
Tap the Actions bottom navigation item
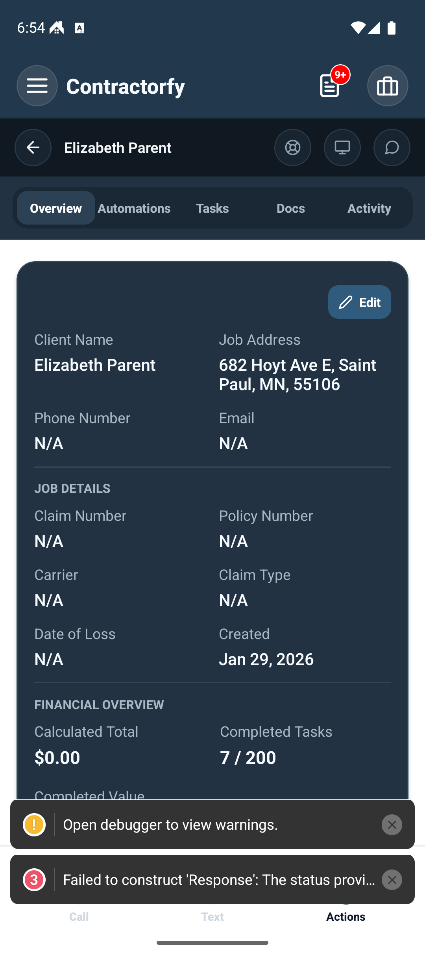pos(346,916)
